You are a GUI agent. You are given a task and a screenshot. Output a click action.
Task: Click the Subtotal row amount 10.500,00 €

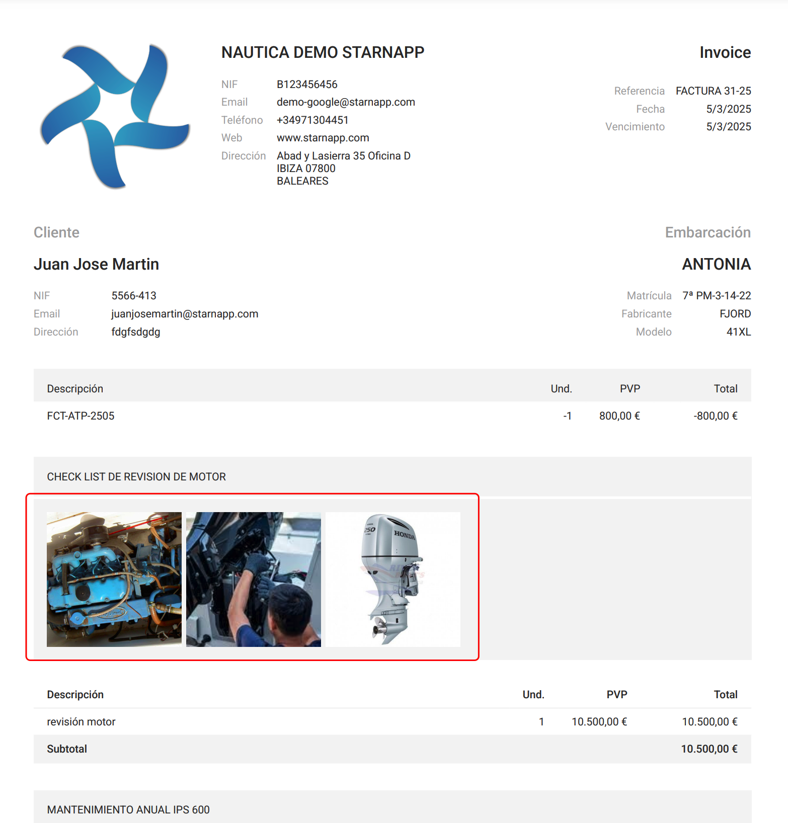pos(709,749)
